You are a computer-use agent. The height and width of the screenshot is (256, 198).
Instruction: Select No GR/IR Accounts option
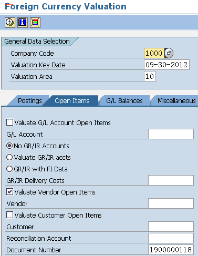[x=9, y=146]
